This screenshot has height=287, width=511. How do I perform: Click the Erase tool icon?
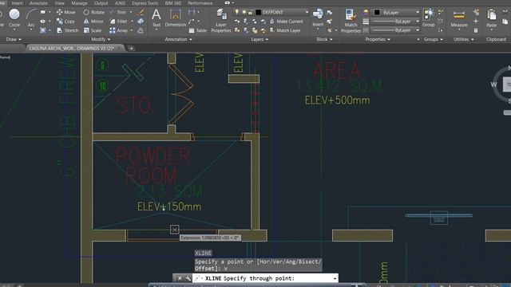point(141,13)
